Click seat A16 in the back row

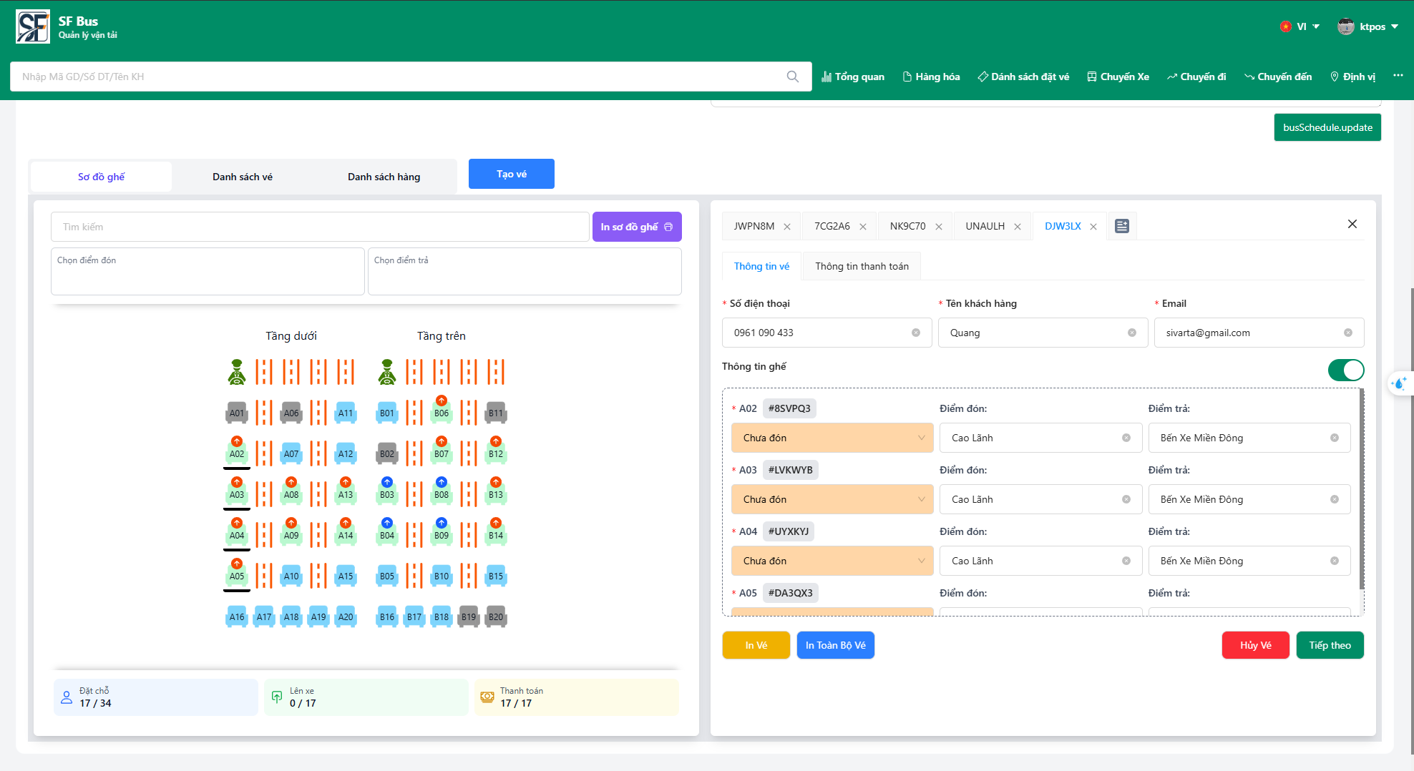point(237,617)
